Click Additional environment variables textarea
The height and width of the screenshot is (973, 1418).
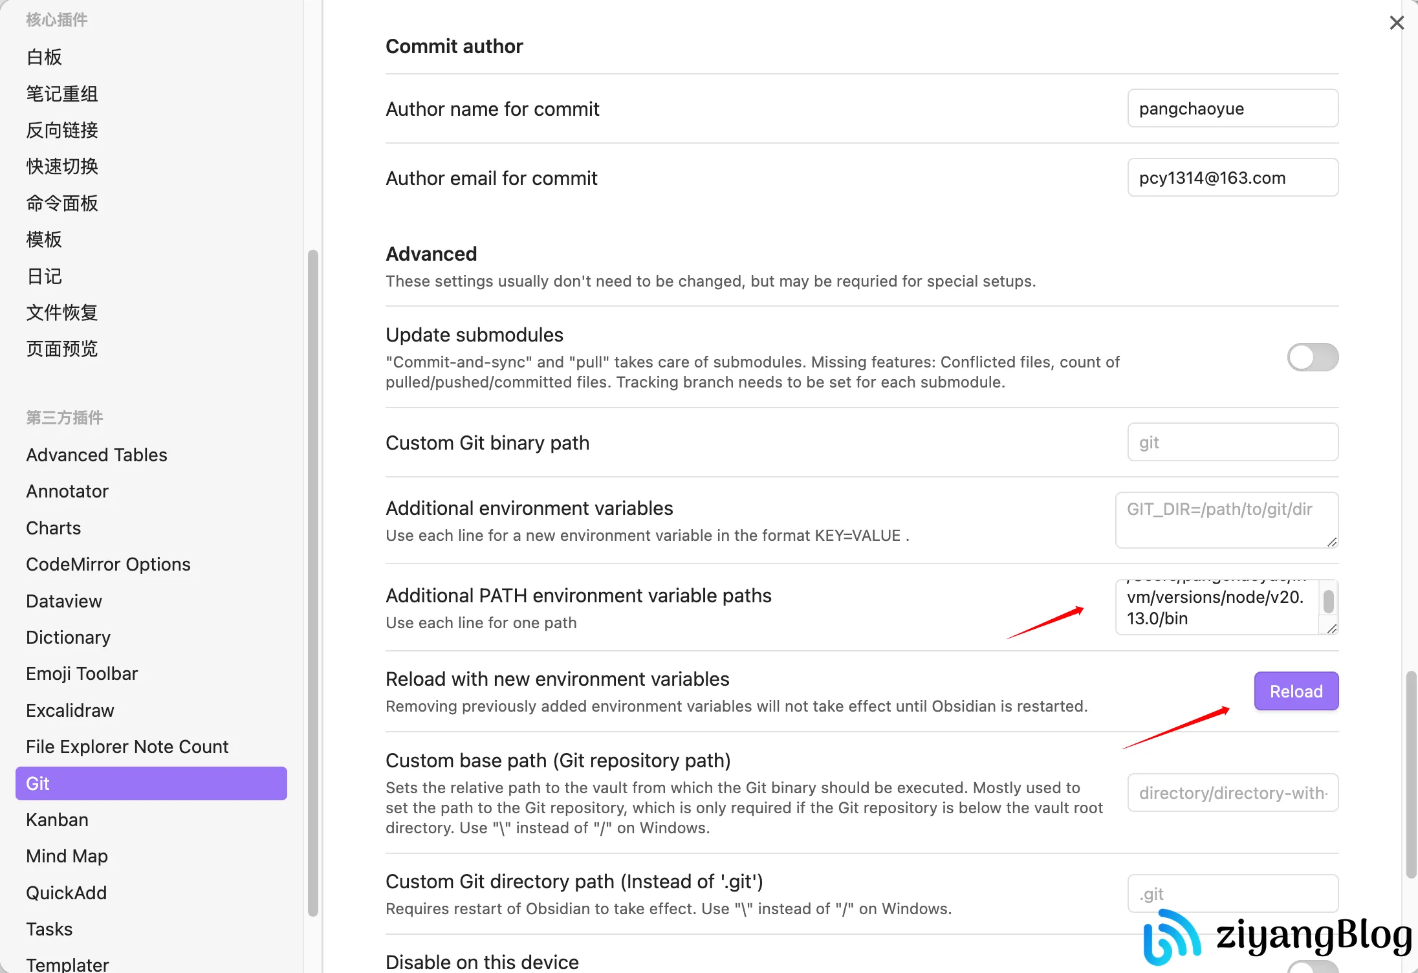[x=1226, y=520]
